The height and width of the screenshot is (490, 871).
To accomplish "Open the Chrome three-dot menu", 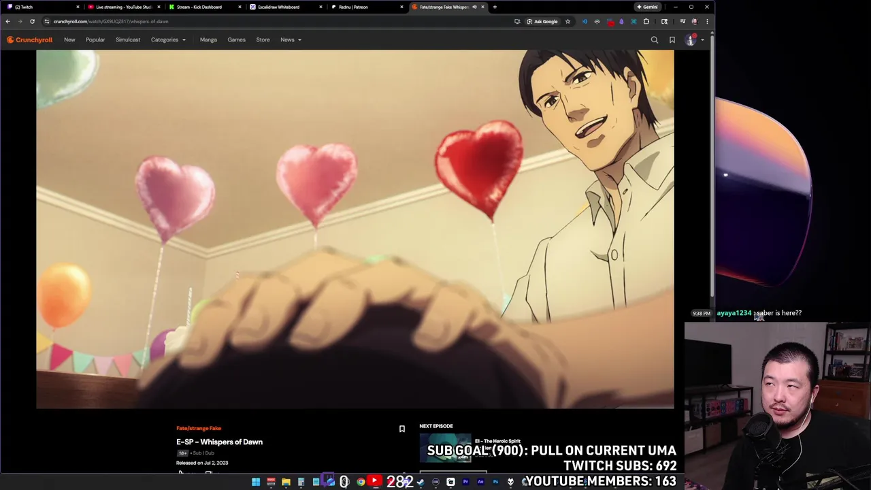I will click(707, 21).
